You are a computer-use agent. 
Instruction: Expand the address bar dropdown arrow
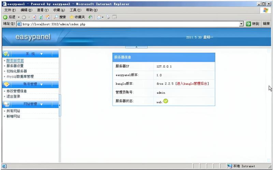[241, 24]
